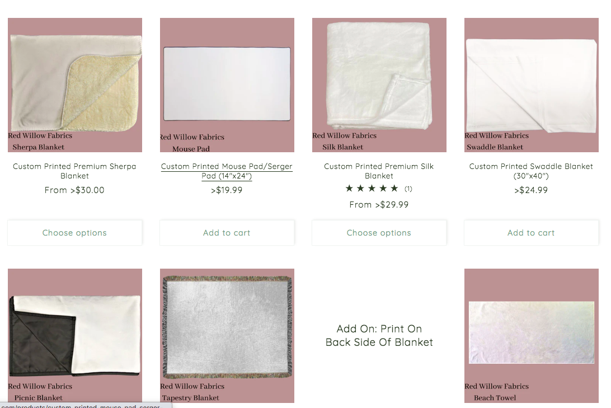Viewport: 611px width, 408px height.
Task: Click Choose options for Premium Silk Blanket
Action: click(x=379, y=233)
